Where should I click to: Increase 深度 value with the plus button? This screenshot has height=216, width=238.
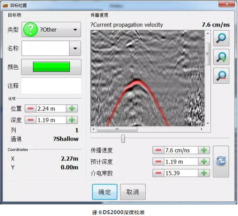pos(72,120)
